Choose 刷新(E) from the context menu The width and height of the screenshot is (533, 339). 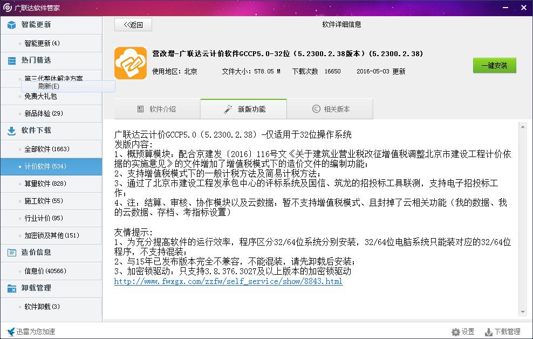tap(68, 86)
